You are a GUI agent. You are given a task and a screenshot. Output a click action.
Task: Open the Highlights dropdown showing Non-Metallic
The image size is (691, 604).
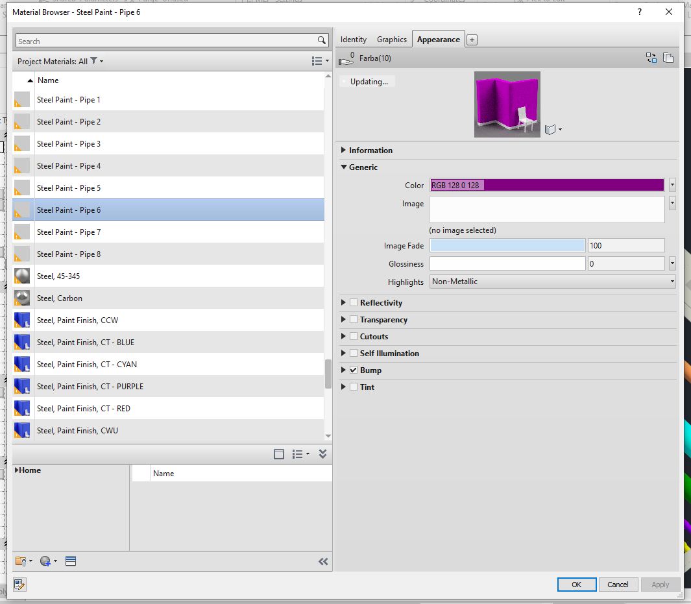click(673, 281)
